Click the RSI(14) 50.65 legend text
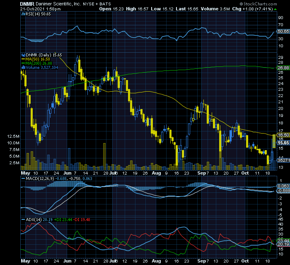 pyautogui.click(x=38, y=14)
